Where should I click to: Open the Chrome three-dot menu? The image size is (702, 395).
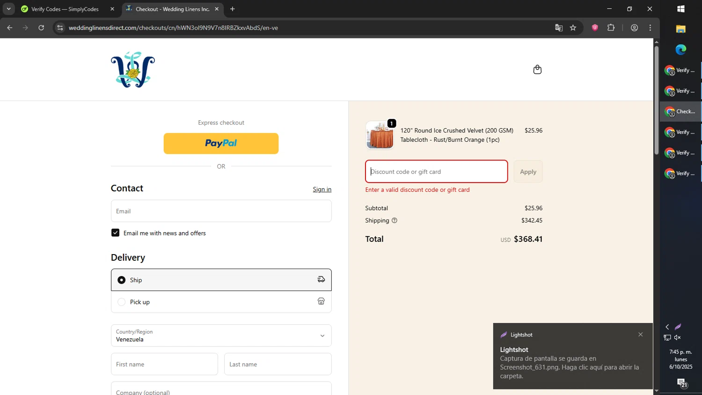tap(650, 28)
